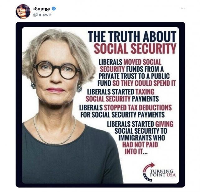Click the woman's round black glasses
Viewport: 200px width, 192px height.
[x=56, y=70]
